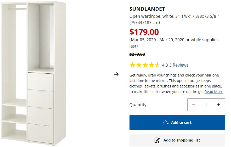Click the red $179.00 sale price

(144, 32)
